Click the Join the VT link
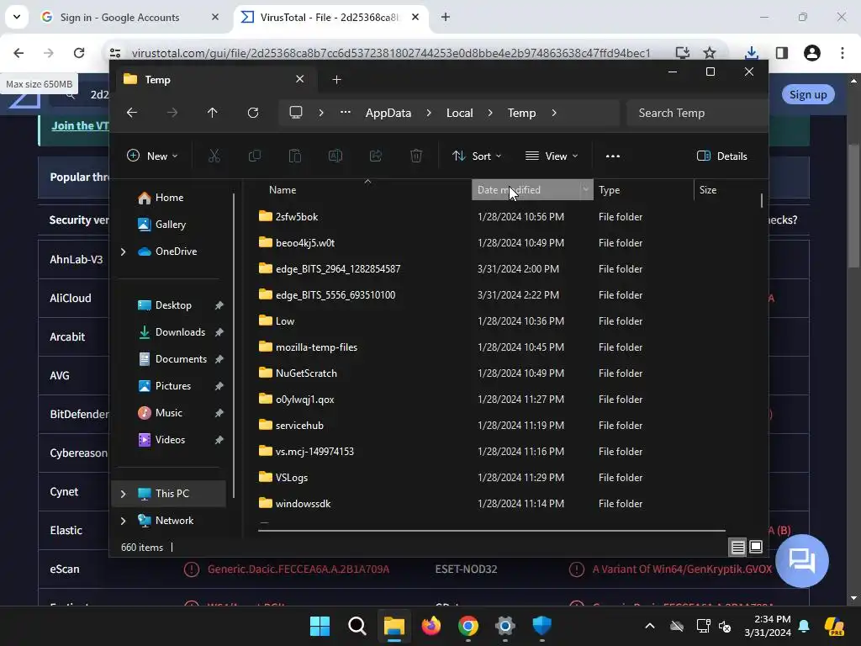The height and width of the screenshot is (646, 861). point(80,125)
